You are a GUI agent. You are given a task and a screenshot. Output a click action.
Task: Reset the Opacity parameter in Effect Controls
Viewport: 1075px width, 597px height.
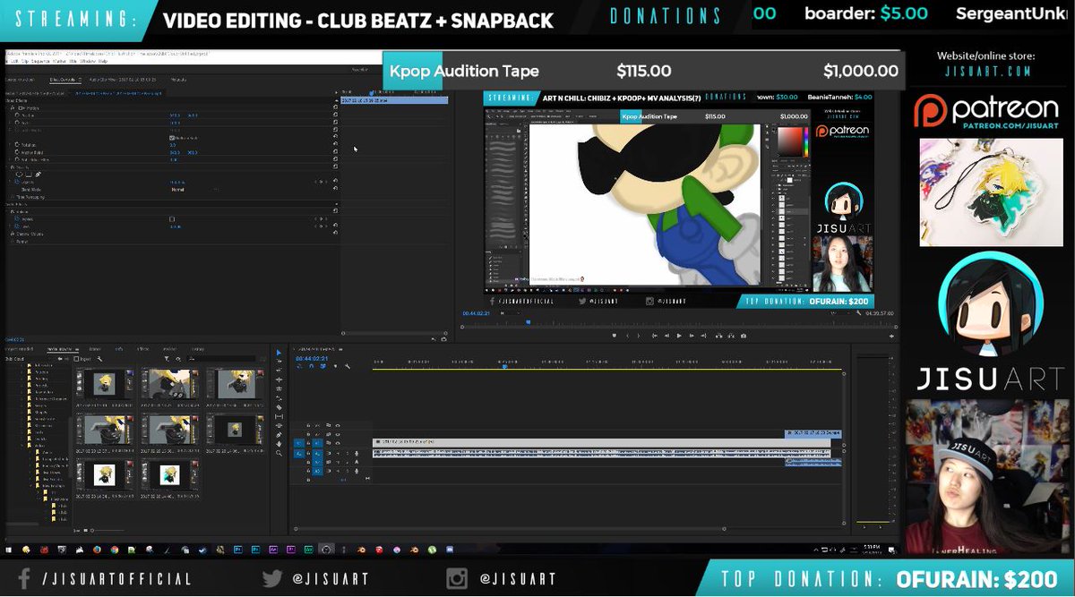335,181
